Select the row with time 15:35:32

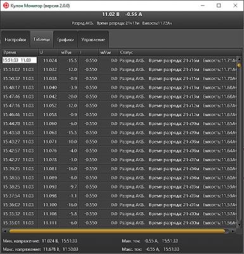tap(119, 214)
